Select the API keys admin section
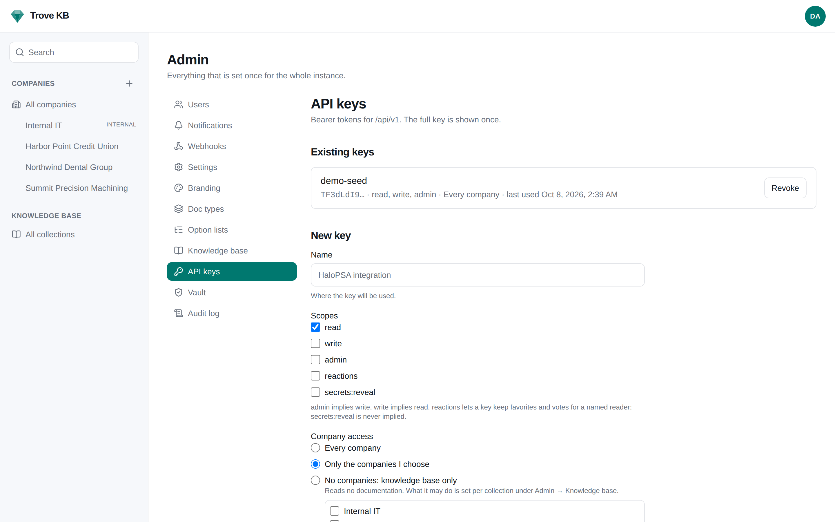Viewport: 835px width, 522px height. click(232, 271)
